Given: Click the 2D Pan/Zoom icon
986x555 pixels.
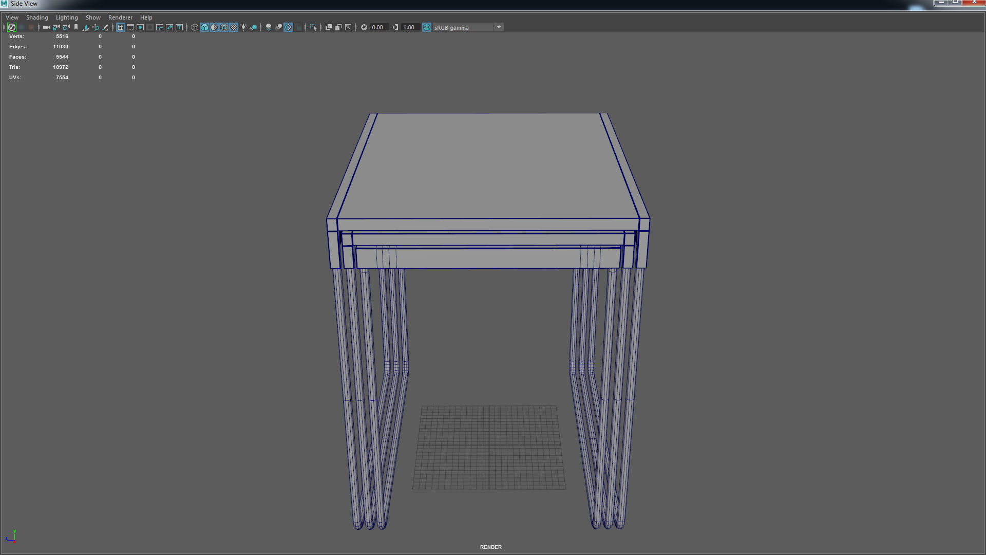Looking at the screenshot, I should pos(96,27).
